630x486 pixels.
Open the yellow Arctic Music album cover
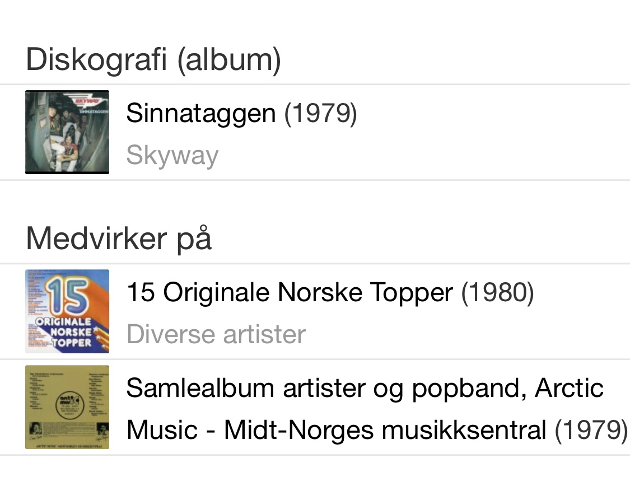point(67,407)
